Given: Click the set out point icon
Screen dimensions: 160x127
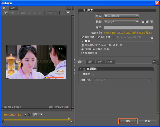Looking at the screenshot, I should pos(29,114).
